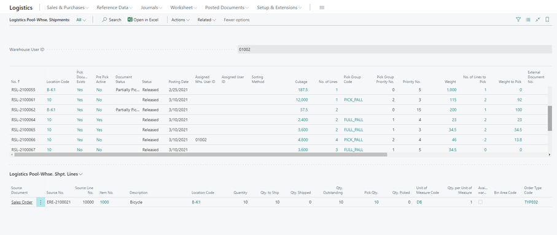This screenshot has height=235, width=557.
Task: Click assigned user 01002 cell
Action: (x=201, y=140)
